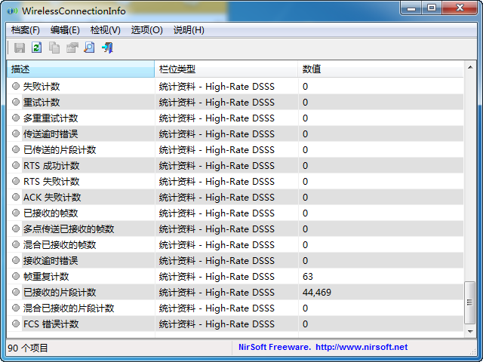This screenshot has width=483, height=362.
Task: Click the gray icon beside FCS 错误计数
Action: click(16, 324)
